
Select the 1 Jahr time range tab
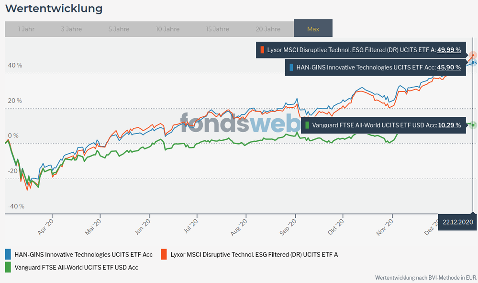(x=26, y=29)
